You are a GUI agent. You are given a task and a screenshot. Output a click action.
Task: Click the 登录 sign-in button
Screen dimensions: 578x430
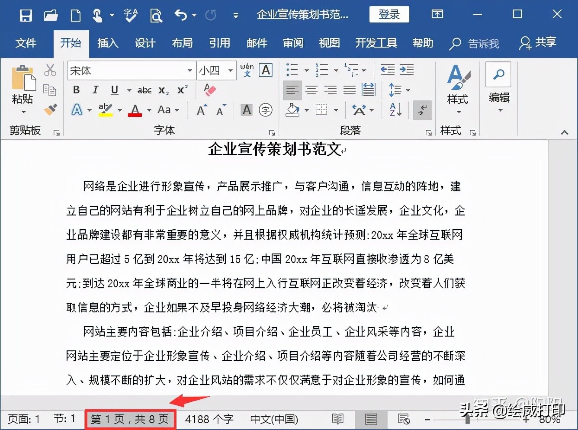(x=389, y=14)
